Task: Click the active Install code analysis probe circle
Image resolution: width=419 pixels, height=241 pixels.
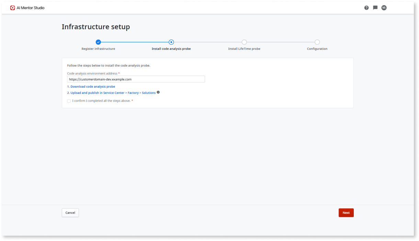Action: [171, 42]
